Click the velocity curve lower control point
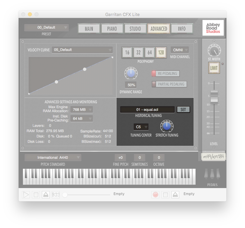The width and height of the screenshot is (245, 228). pyautogui.click(x=56, y=82)
